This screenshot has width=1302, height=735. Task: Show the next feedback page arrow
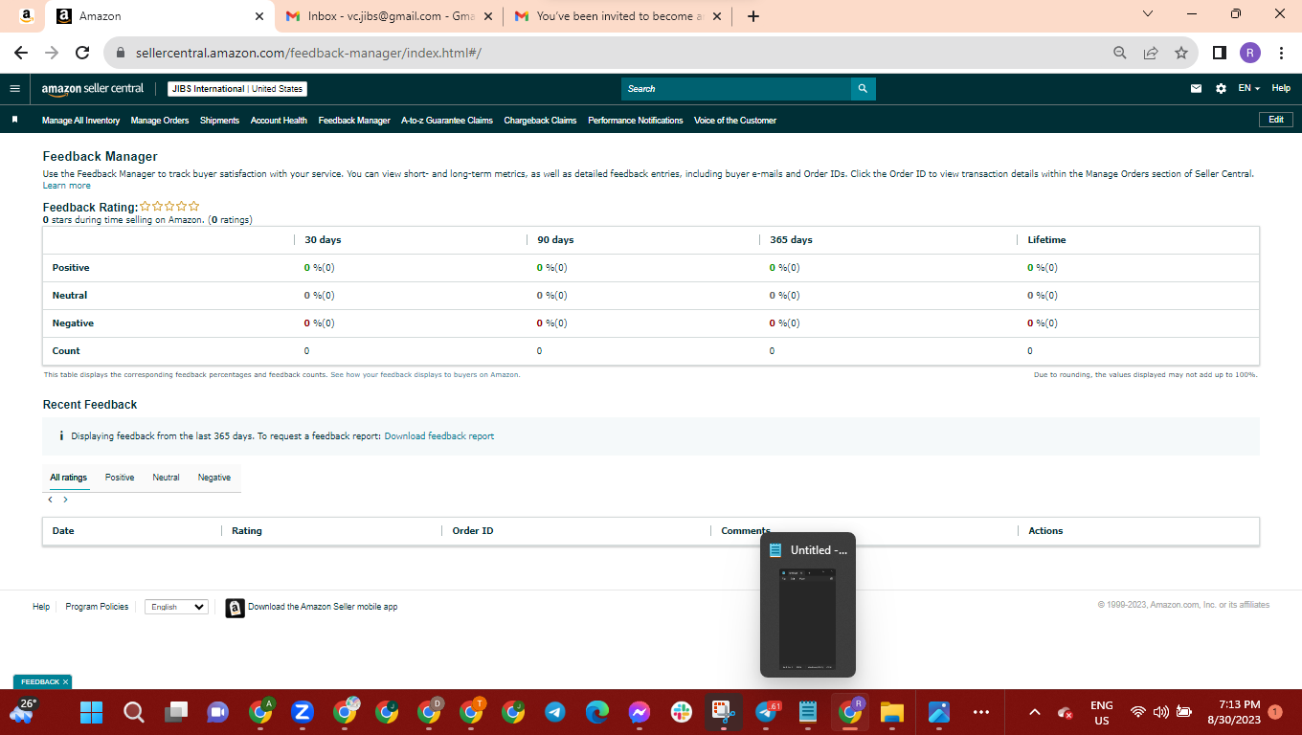click(65, 500)
